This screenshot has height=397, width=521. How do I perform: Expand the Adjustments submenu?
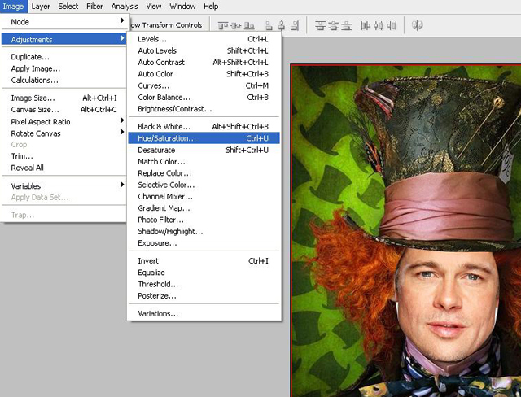click(63, 39)
